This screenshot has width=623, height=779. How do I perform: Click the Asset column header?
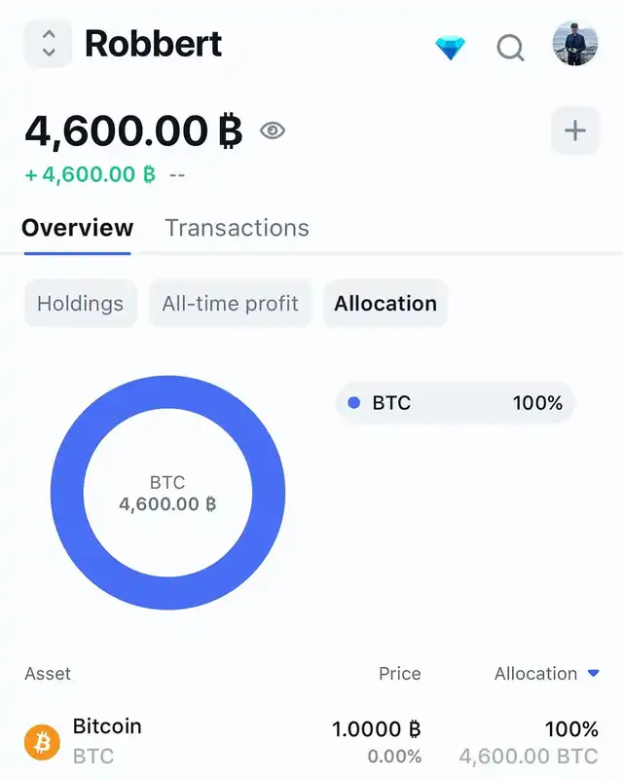click(x=48, y=673)
